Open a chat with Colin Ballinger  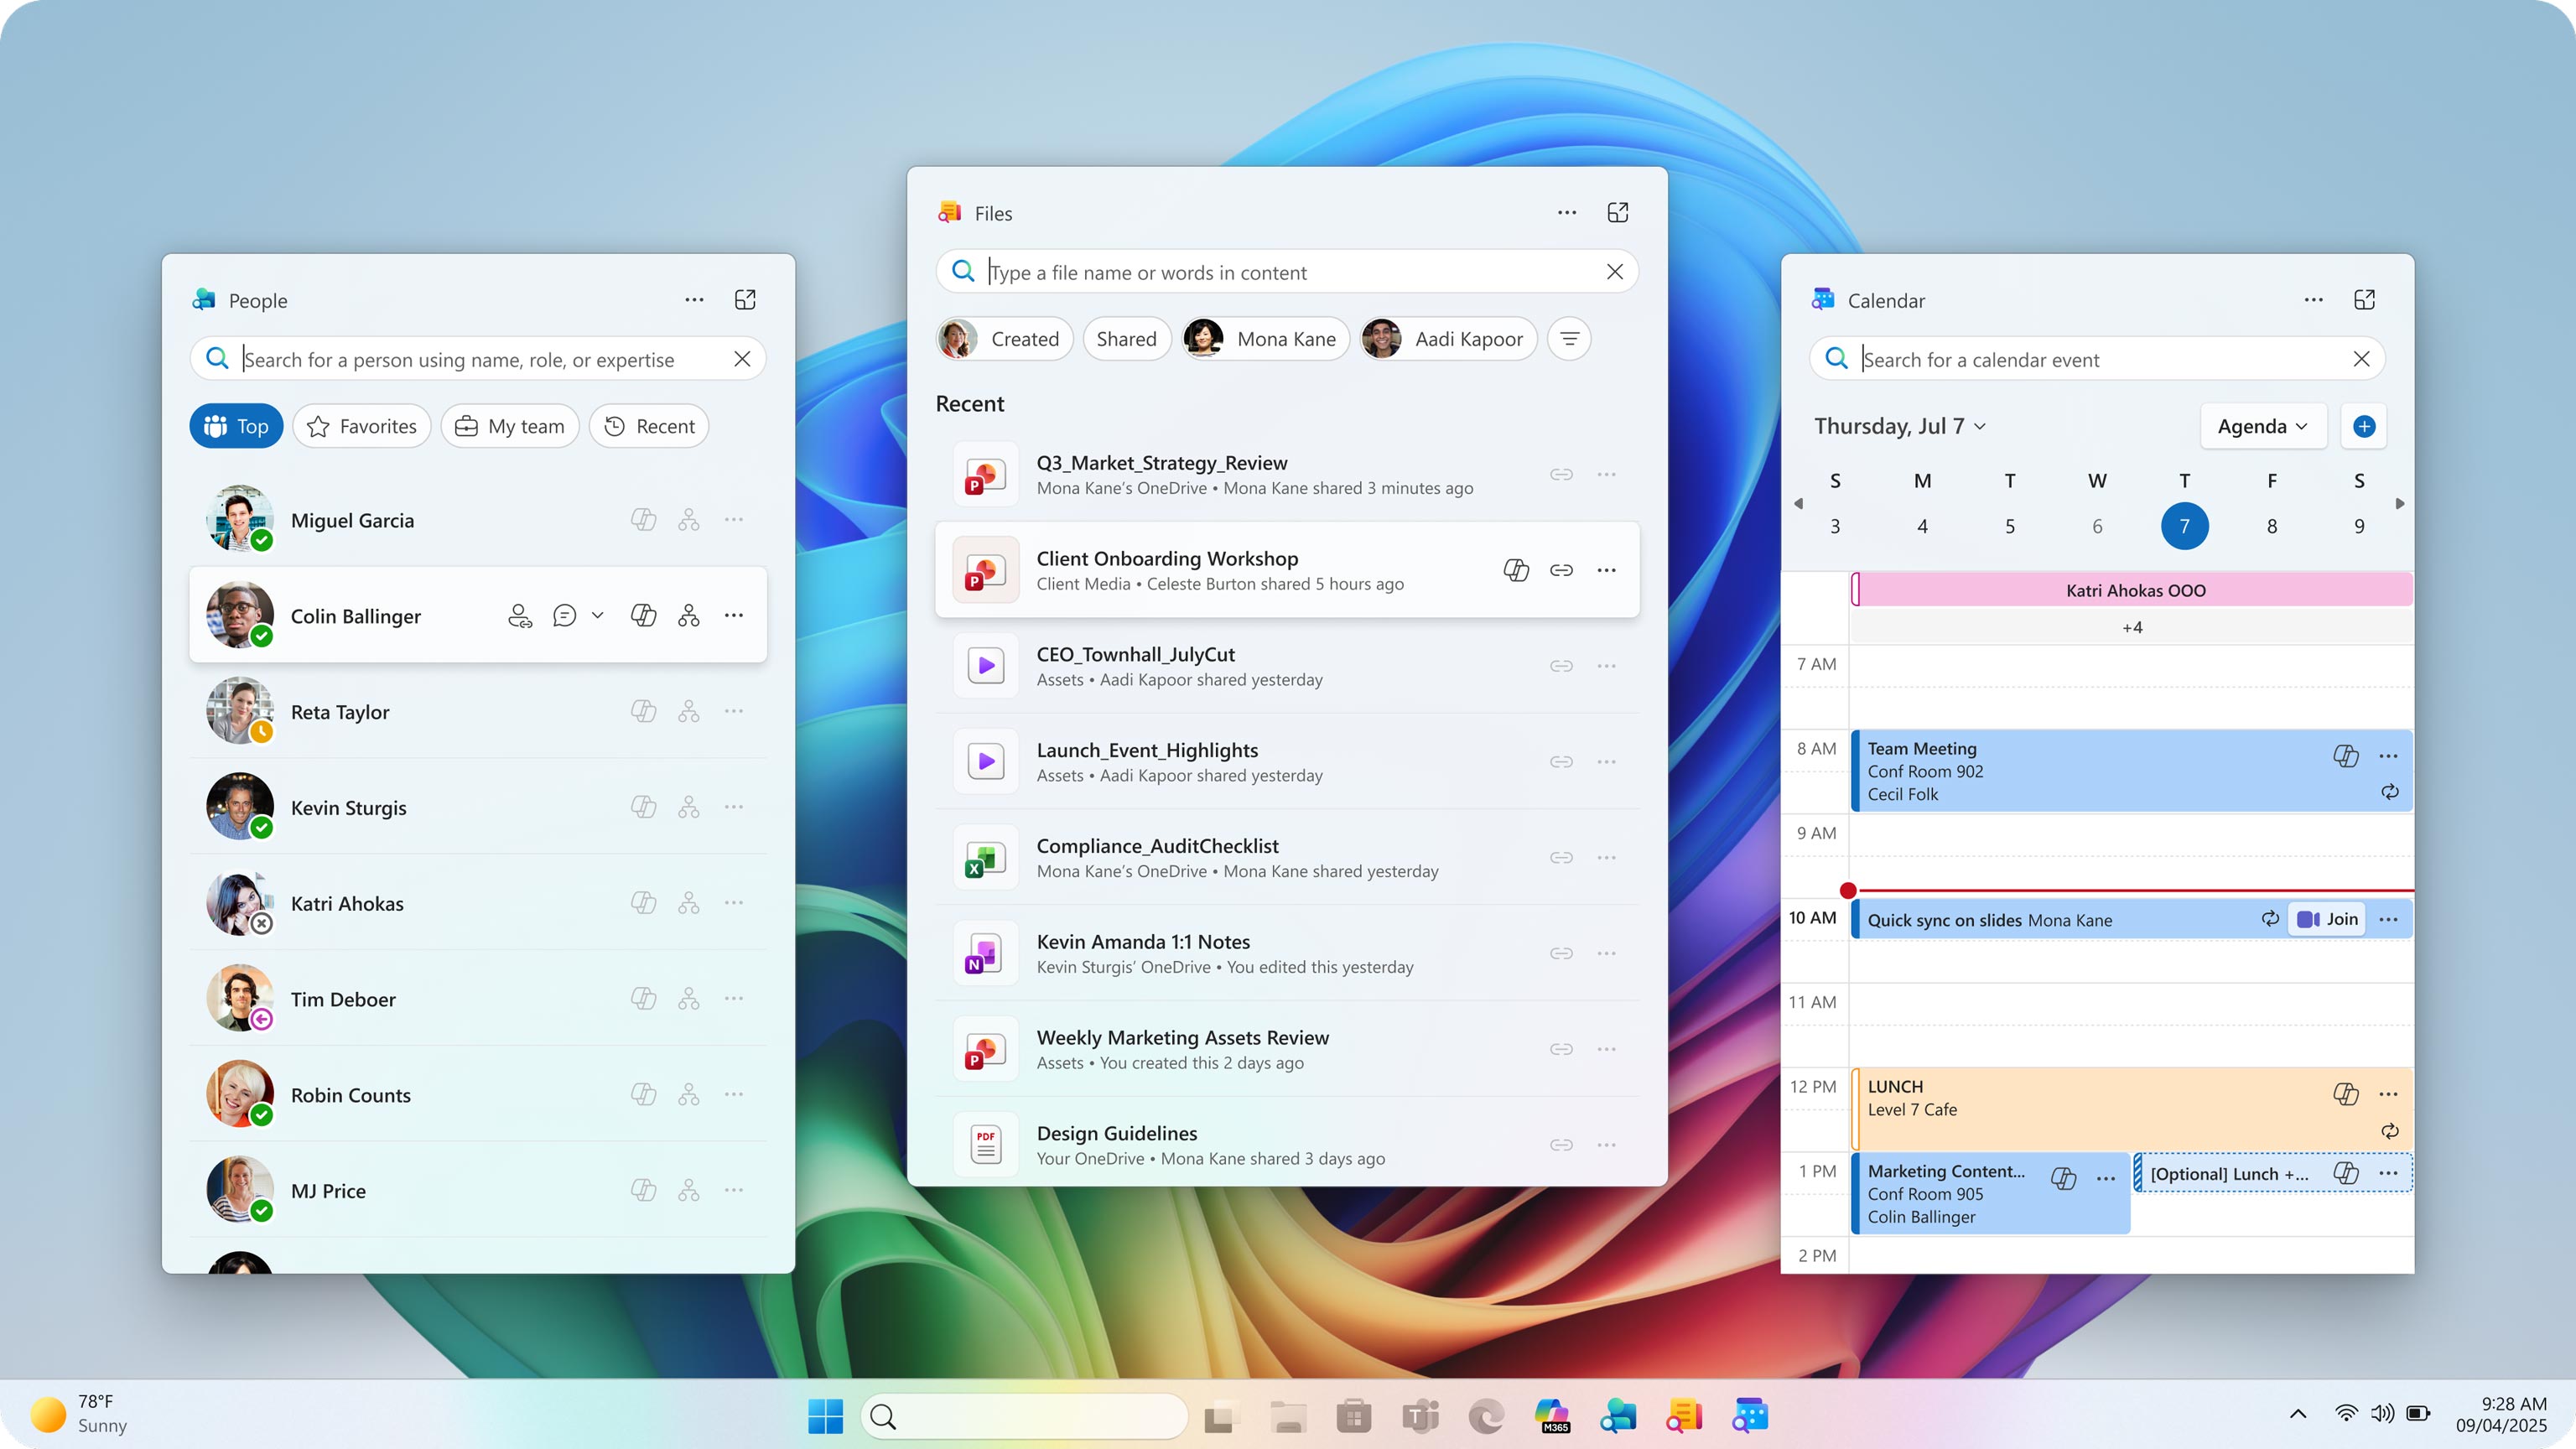point(565,615)
